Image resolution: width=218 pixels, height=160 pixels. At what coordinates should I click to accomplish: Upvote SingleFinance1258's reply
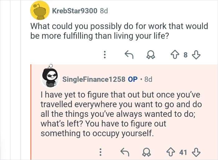(x=171, y=152)
